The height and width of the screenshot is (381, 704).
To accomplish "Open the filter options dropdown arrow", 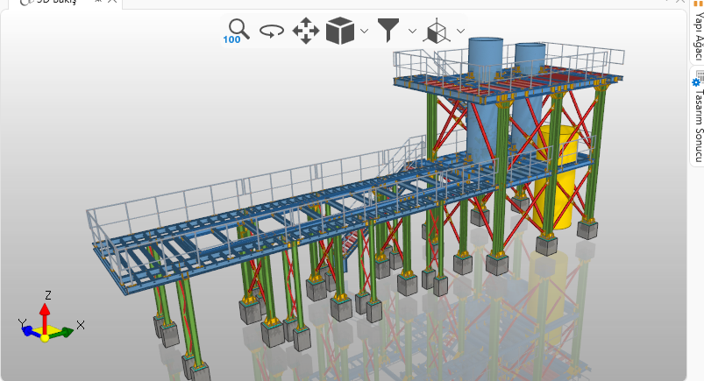I will coord(412,32).
